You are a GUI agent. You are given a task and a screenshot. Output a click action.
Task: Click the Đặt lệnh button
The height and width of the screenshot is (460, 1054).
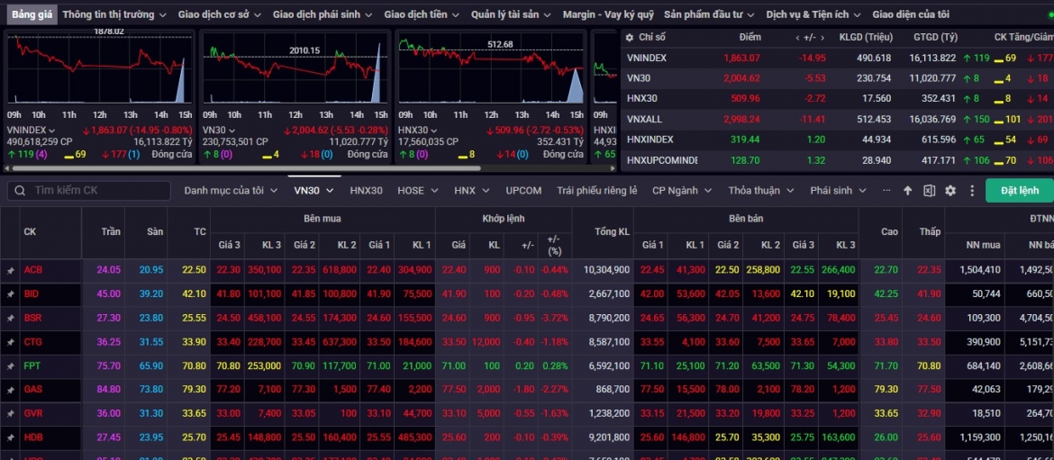1019,191
